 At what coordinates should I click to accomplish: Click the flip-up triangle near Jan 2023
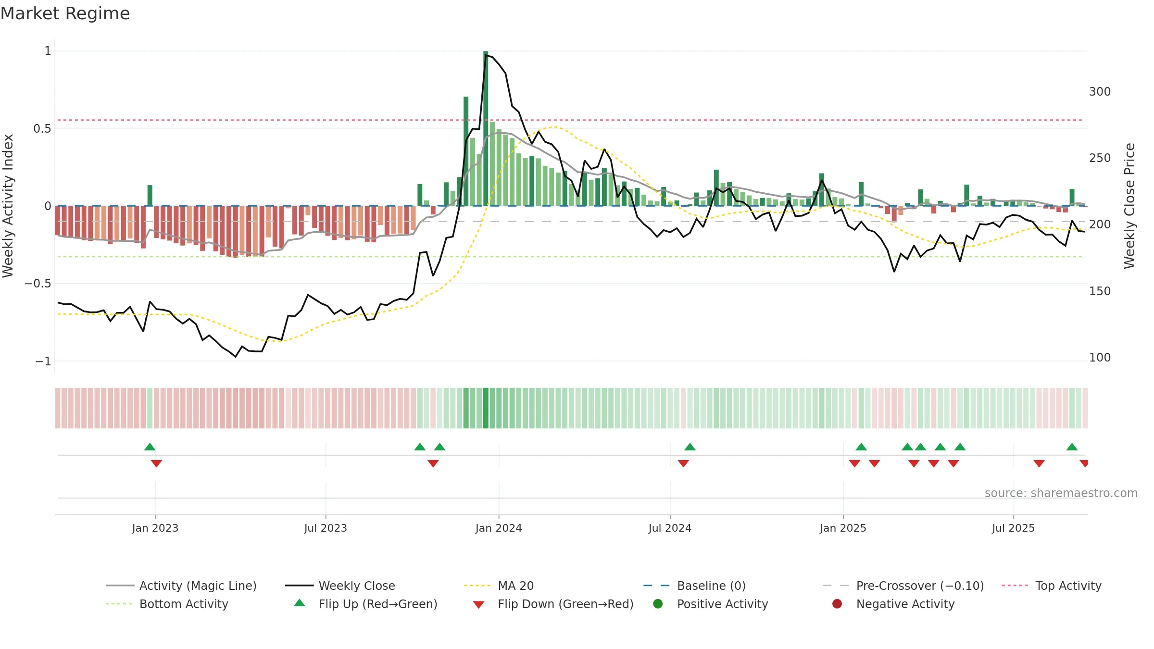(150, 447)
